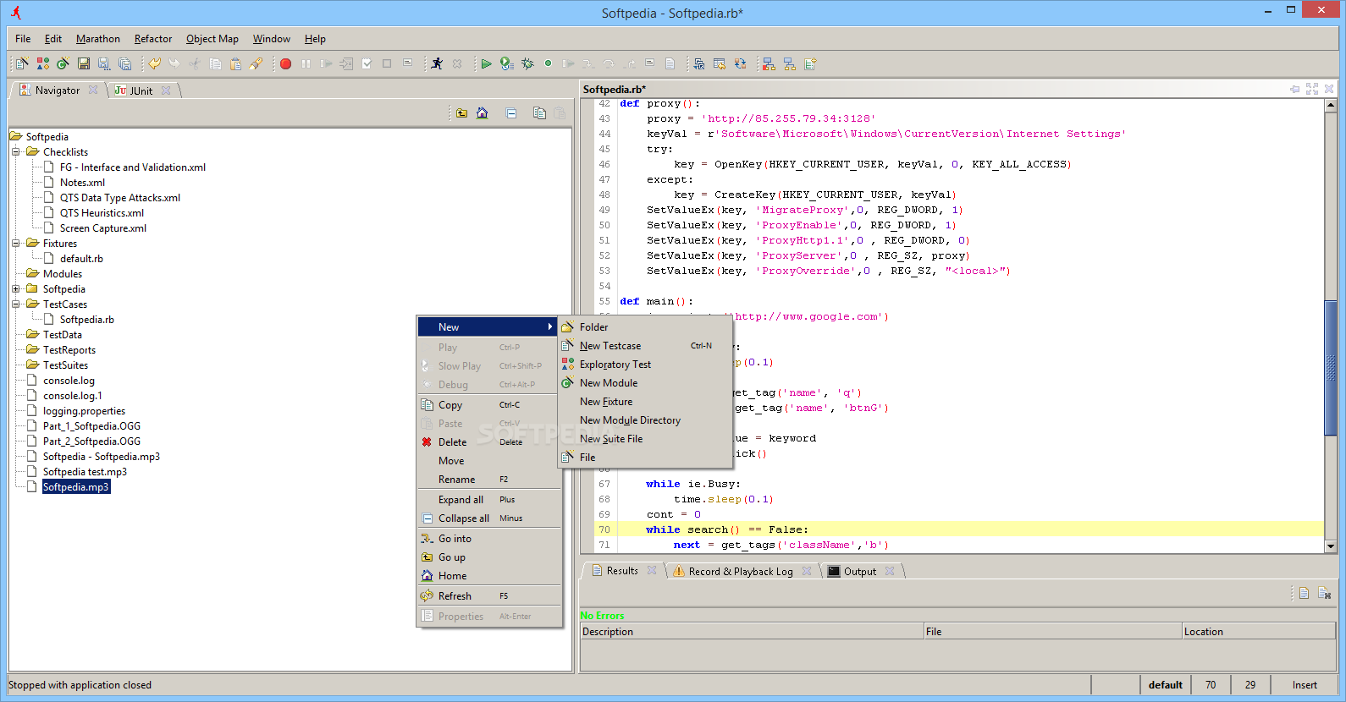Click the Save All toolbar icon
Viewport: 1346px width, 702px height.
click(x=124, y=63)
